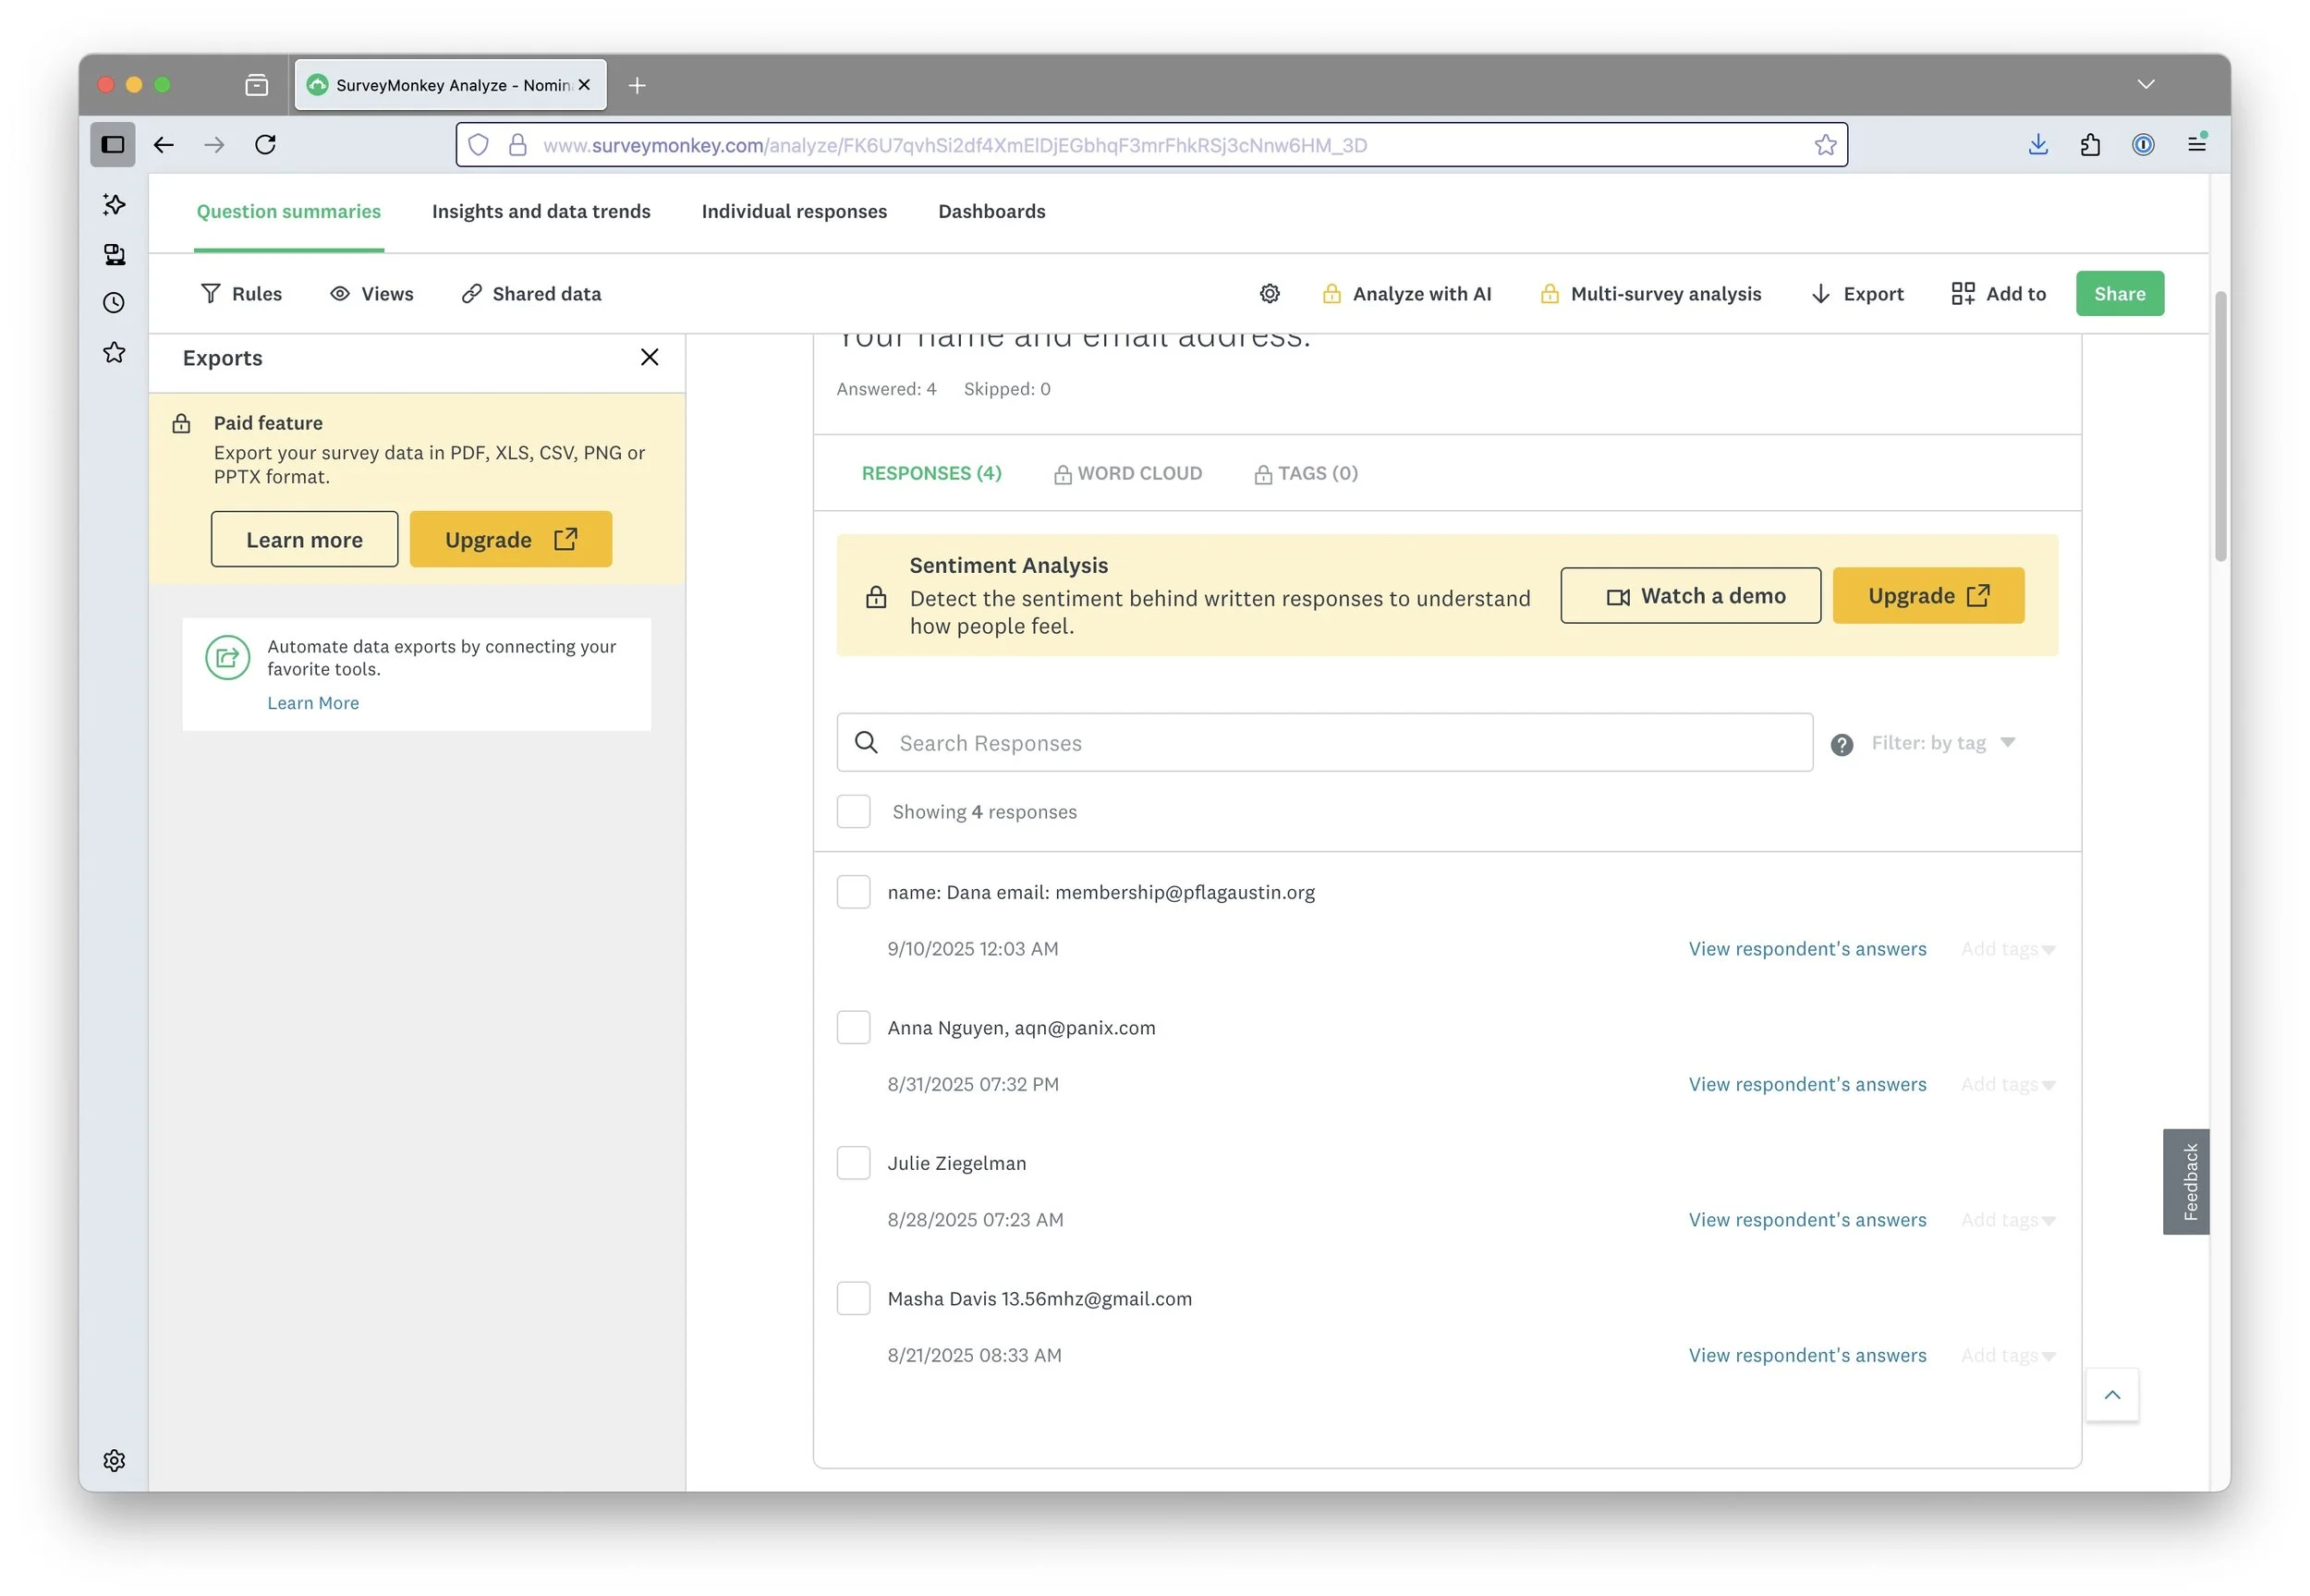Click the scroll-to-top chevron button
This screenshot has width=2310, height=1596.
click(2112, 1396)
